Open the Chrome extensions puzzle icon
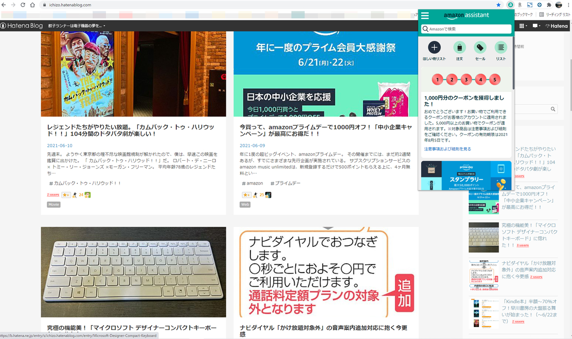This screenshot has width=572, height=339. click(549, 5)
